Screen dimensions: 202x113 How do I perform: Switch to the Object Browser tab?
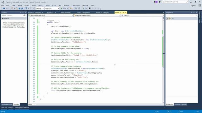65,13
